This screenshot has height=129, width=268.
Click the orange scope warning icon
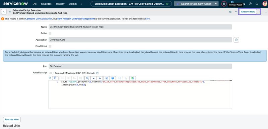click(3, 19)
